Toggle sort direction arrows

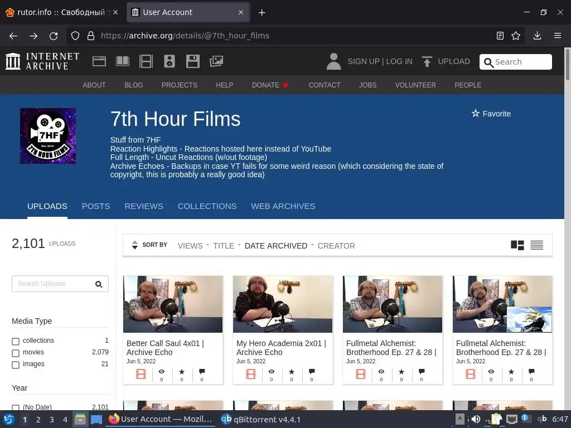[x=135, y=245]
